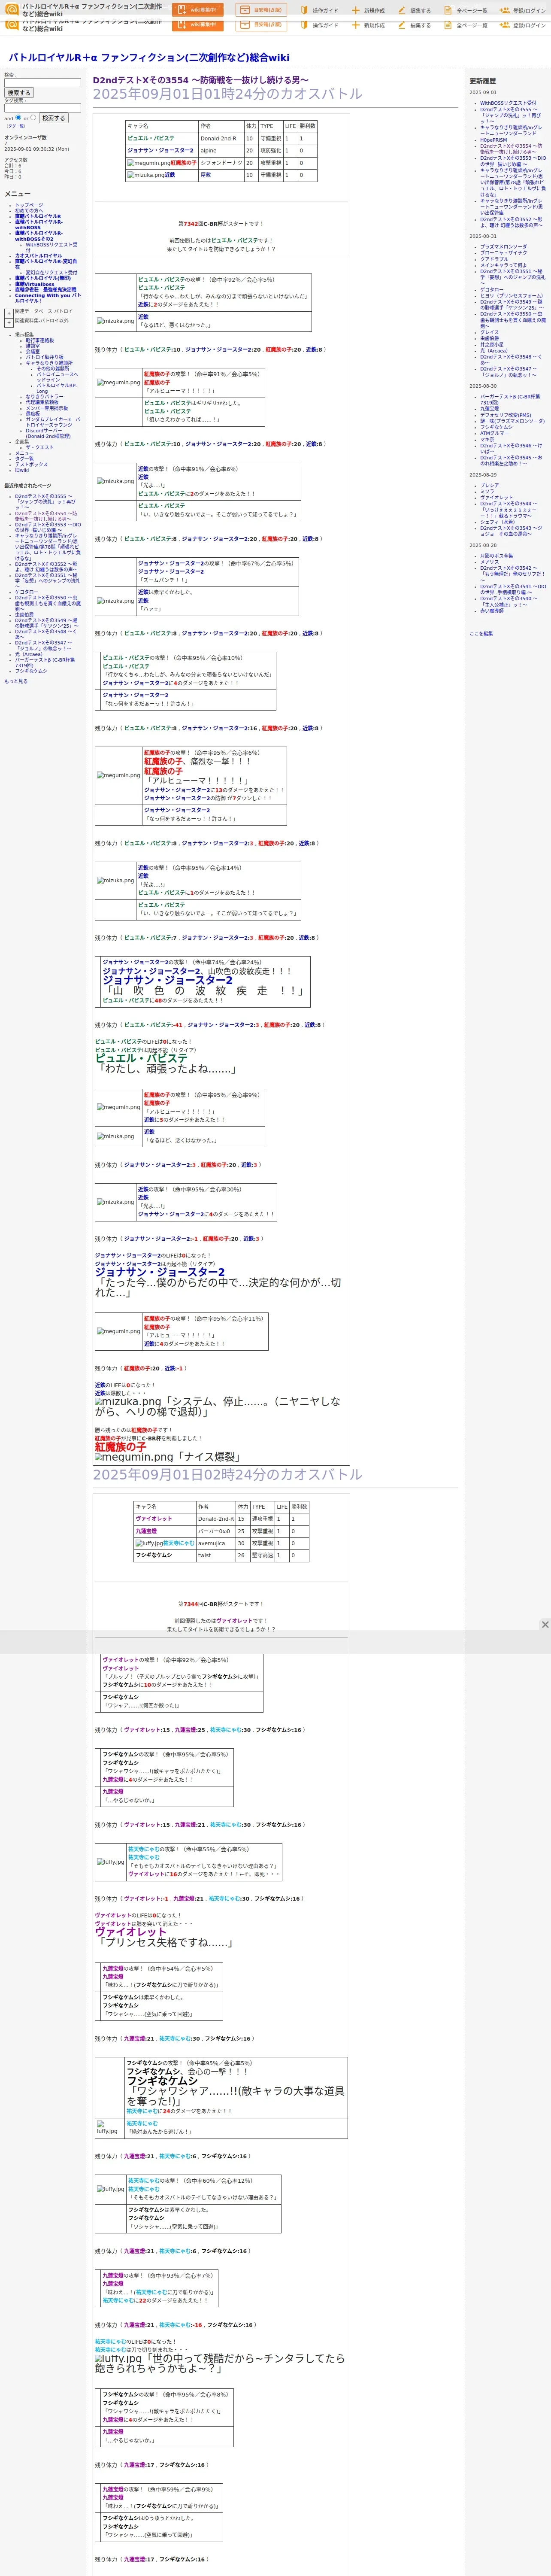Open プレシア history link
Image resolution: width=551 pixels, height=2576 pixels.
point(489,486)
